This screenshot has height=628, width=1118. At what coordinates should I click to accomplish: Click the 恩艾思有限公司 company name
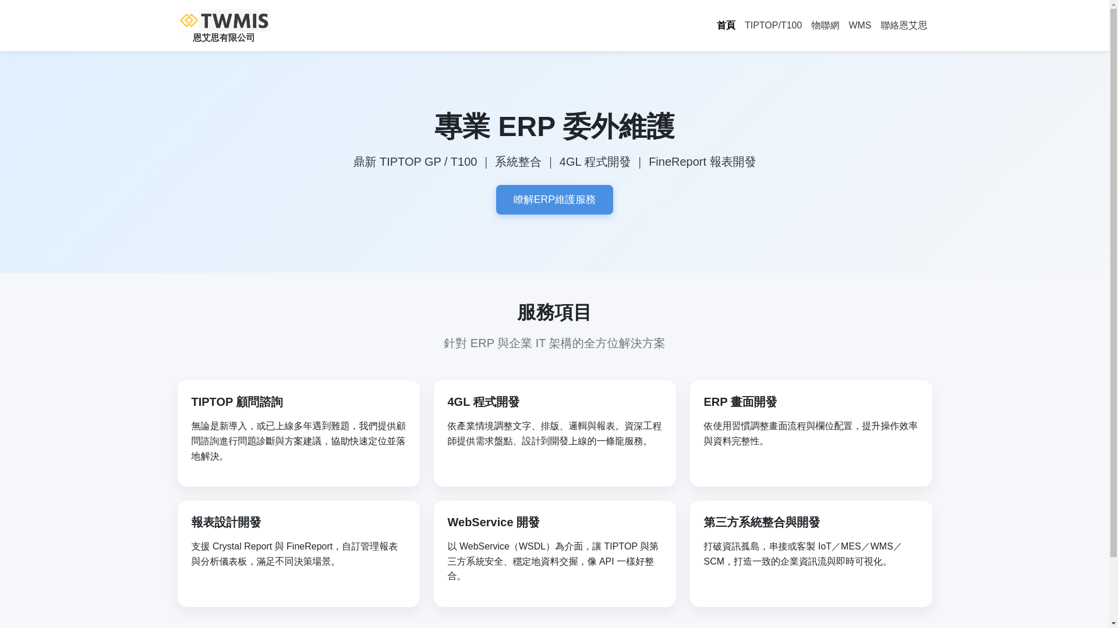224,38
